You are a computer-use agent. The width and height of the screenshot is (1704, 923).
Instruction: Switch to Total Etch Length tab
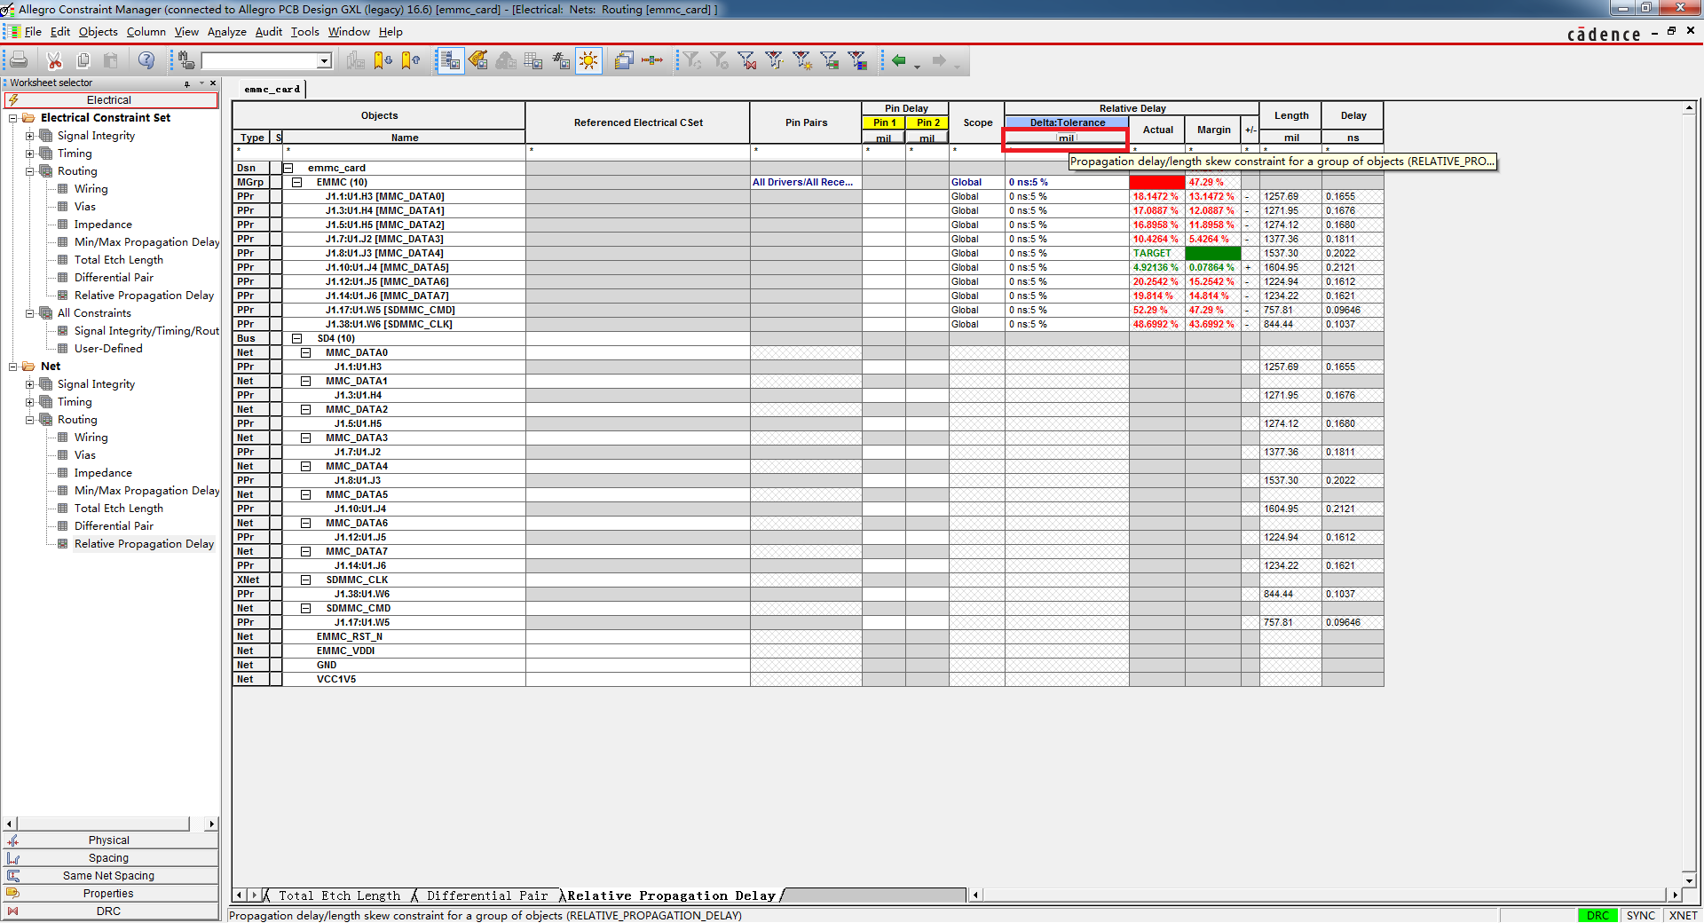[340, 895]
